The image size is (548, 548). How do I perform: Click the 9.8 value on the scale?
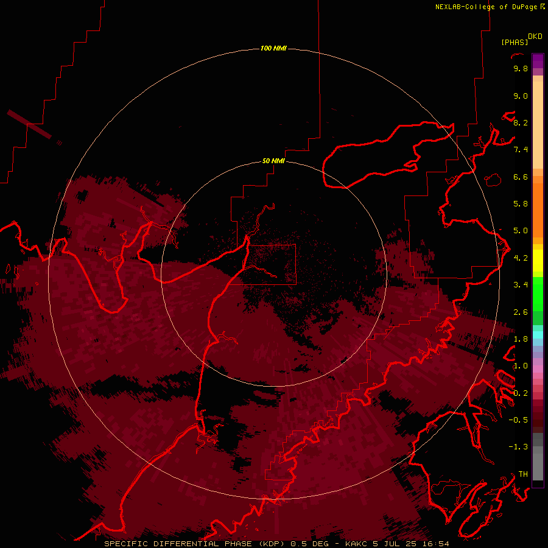pos(521,68)
